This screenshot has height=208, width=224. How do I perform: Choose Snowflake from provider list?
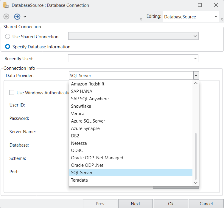click(81, 106)
